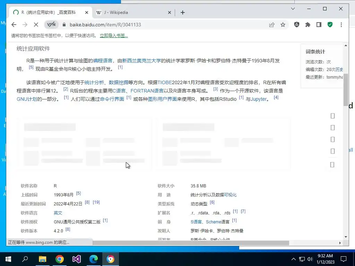The height and width of the screenshot is (266, 355).
Task: Close the J - Wikipedia tab
Action: pos(169,13)
